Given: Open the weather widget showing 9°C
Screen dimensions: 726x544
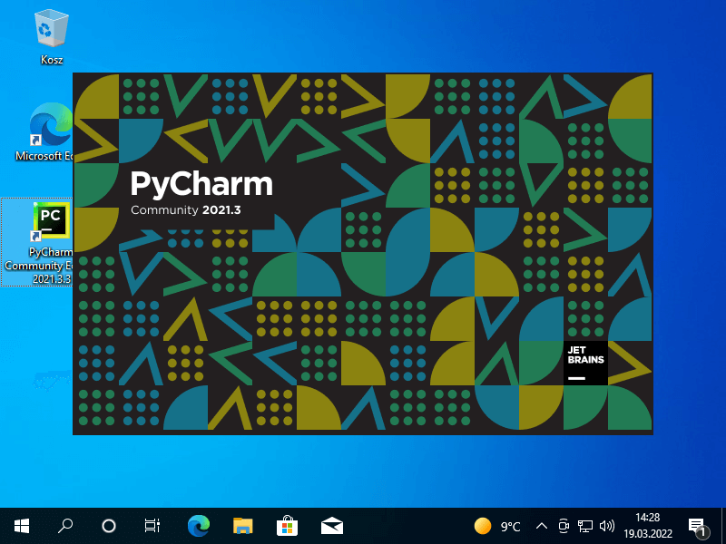Looking at the screenshot, I should click(497, 526).
